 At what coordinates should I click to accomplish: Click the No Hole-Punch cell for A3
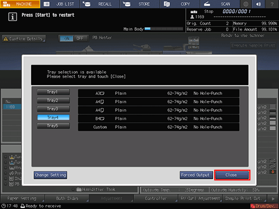point(208,93)
